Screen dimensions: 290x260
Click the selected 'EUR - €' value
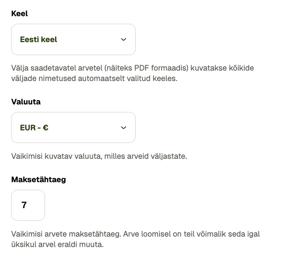pos(34,127)
